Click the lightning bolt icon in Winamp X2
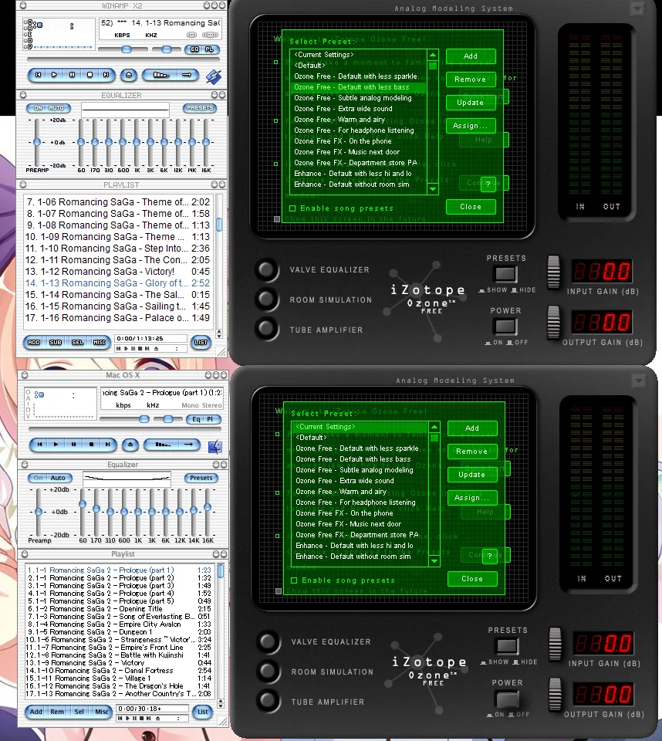 (x=214, y=76)
